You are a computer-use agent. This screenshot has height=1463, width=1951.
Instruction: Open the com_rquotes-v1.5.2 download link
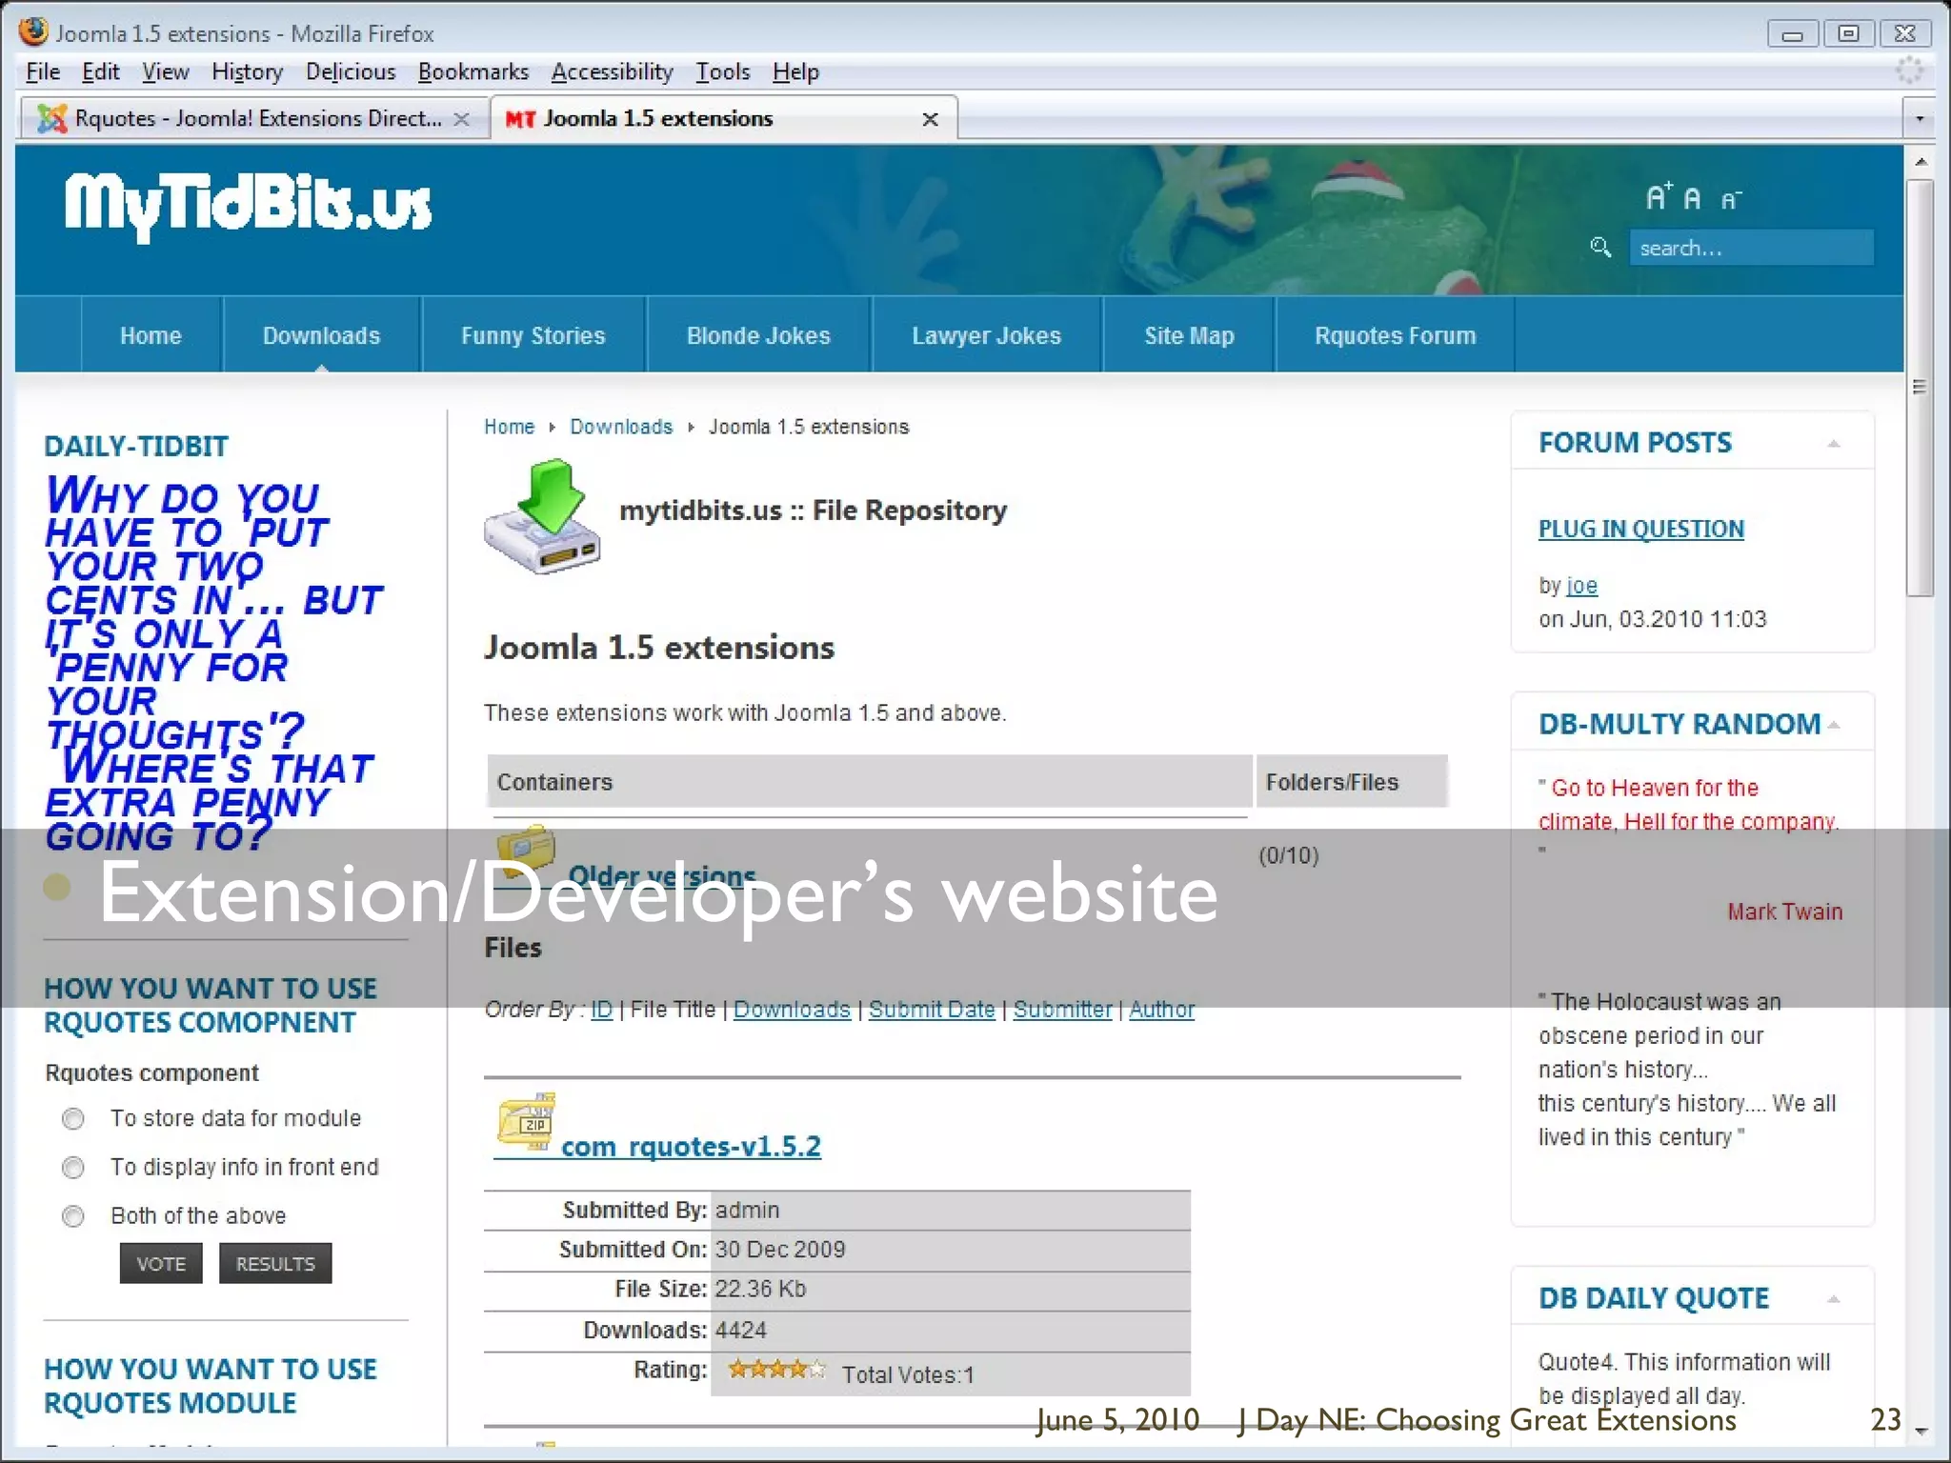tap(691, 1146)
